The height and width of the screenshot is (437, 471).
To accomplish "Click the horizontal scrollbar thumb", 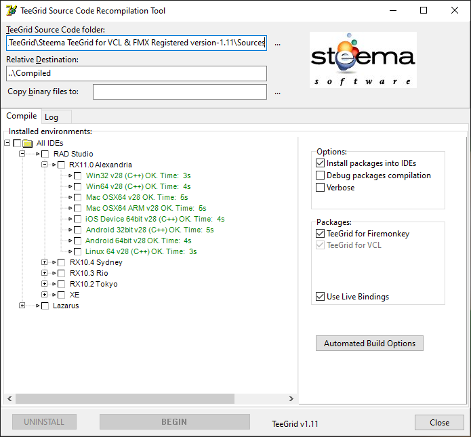I will [x=125, y=398].
